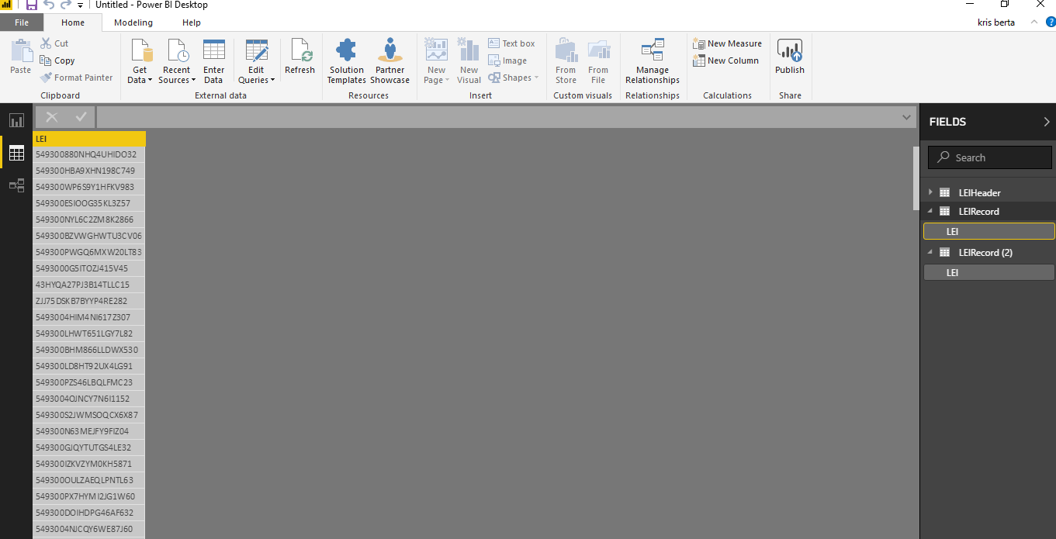The height and width of the screenshot is (539, 1056).
Task: Cancel the formula with the X button
Action: [52, 117]
